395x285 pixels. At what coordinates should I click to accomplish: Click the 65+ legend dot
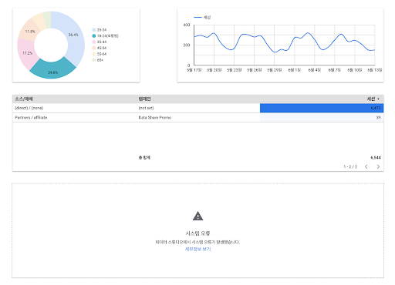coord(94,60)
